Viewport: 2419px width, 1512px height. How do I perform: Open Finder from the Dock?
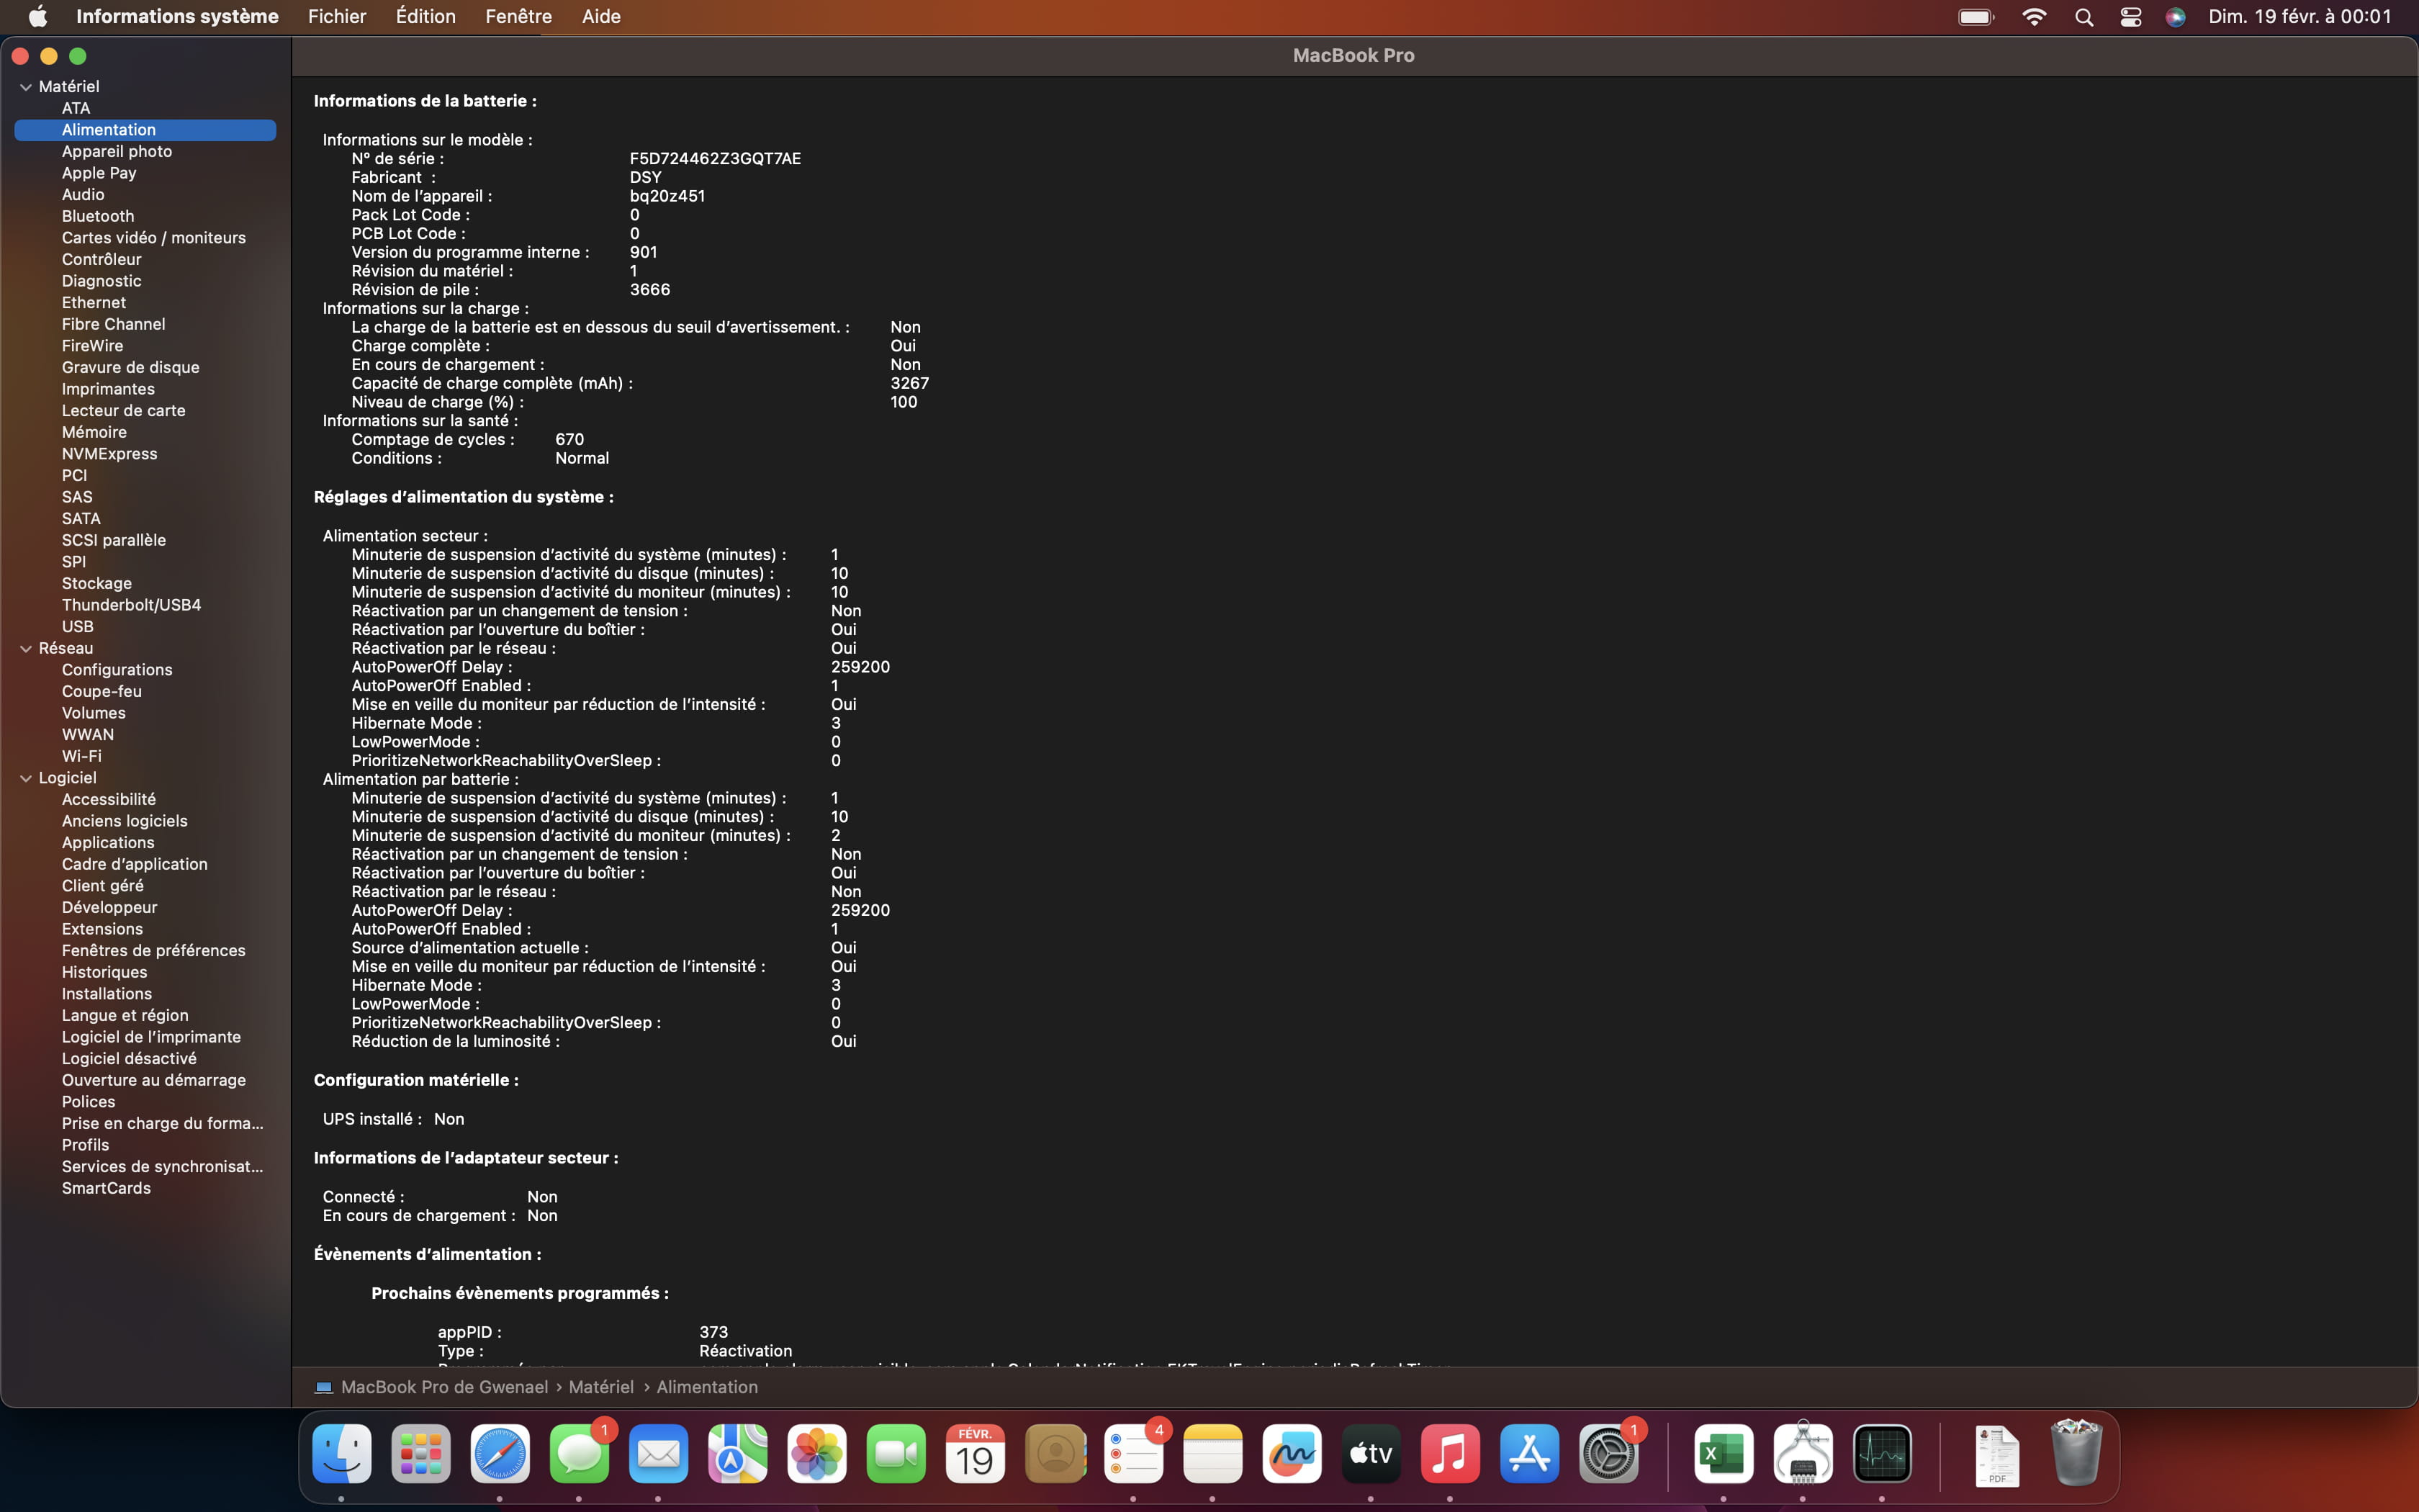tap(342, 1453)
